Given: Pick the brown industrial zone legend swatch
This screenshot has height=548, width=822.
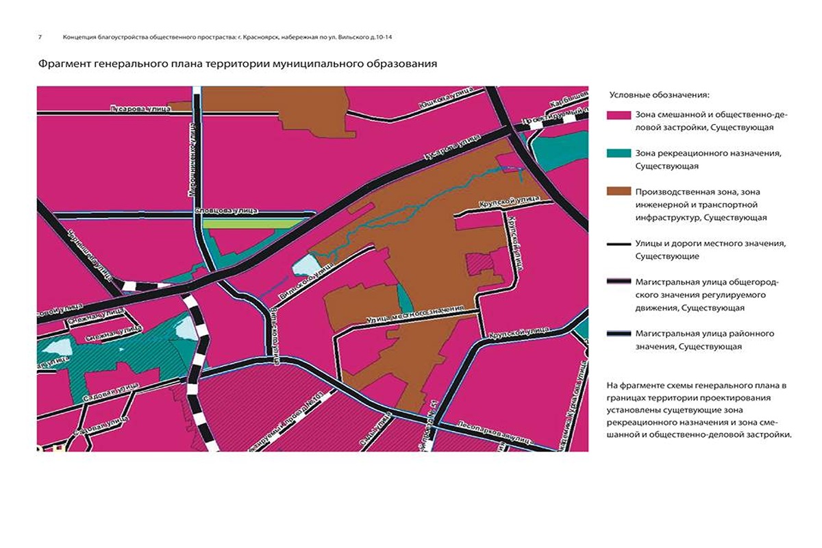Looking at the screenshot, I should click(620, 192).
